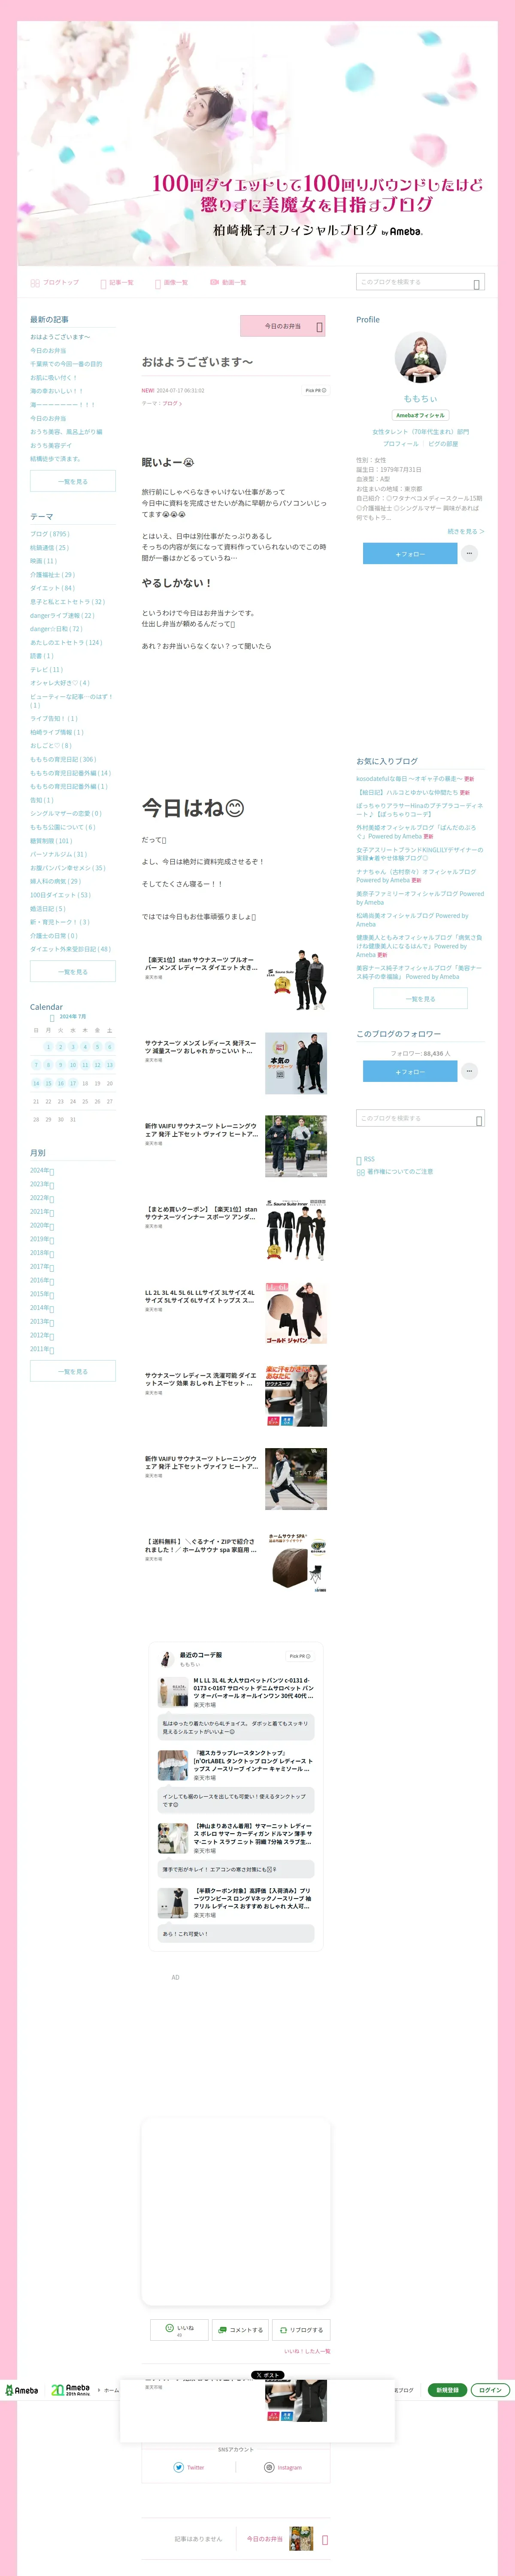Click the X ポスト share button
Viewport: 515px width, 2576px height.
(267, 2374)
